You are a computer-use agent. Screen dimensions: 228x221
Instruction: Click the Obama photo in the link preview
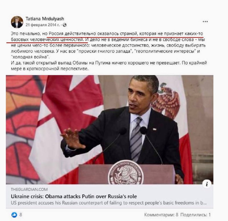click(110, 130)
